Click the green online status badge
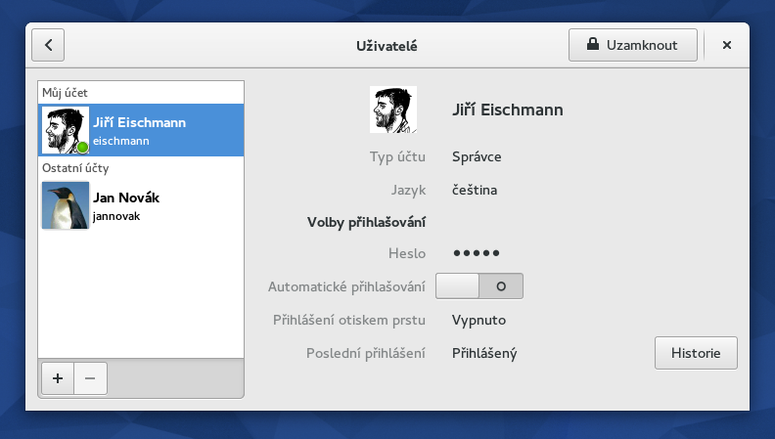Image resolution: width=775 pixels, height=439 pixels. [83, 148]
